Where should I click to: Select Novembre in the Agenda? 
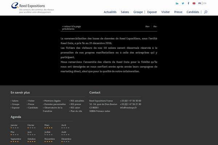50,140
